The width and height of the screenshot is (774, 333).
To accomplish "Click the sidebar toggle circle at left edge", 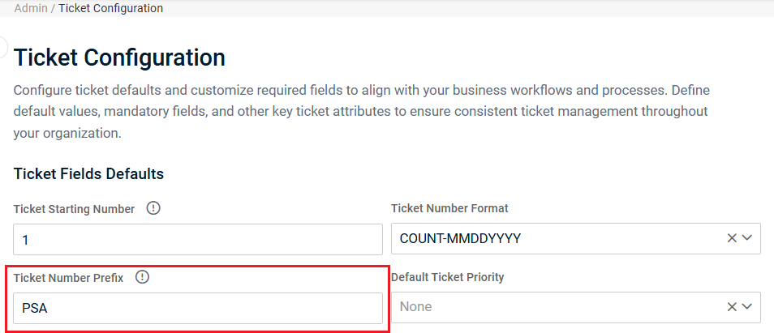I will coord(3,47).
